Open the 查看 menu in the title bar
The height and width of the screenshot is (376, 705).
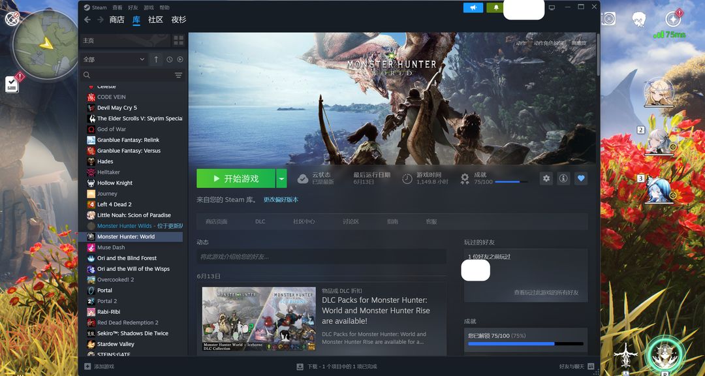tap(117, 8)
